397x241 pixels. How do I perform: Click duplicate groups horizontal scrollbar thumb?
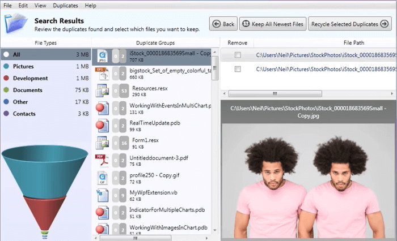click(136, 238)
